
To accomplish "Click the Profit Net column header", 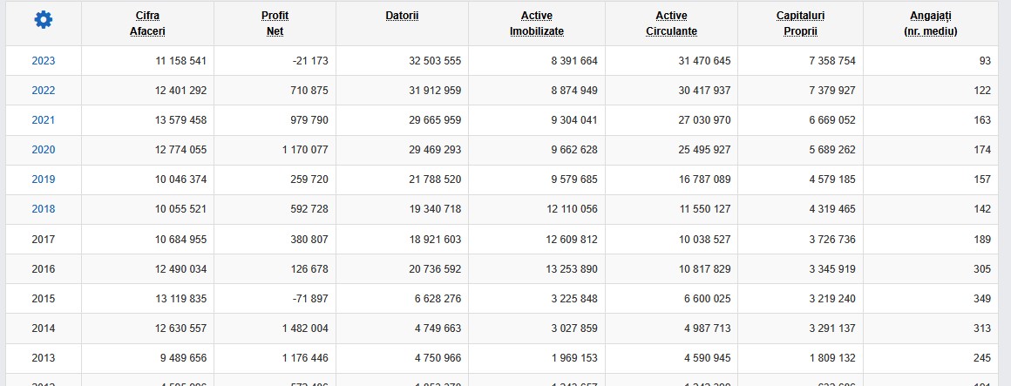I will tap(275, 24).
